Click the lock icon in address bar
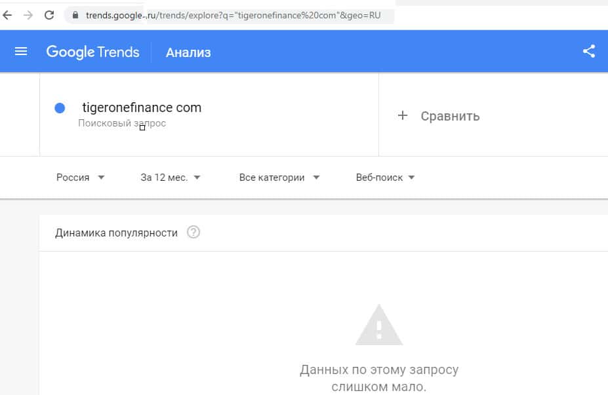Image resolution: width=608 pixels, height=395 pixels. 75,15
